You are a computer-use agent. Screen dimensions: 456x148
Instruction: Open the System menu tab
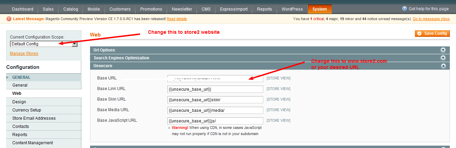(319, 9)
